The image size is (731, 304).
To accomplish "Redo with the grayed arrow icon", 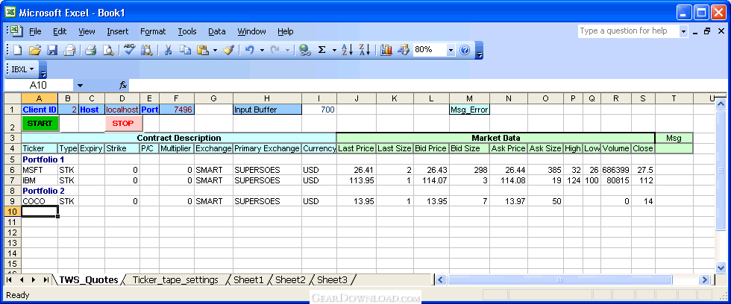I will point(275,50).
